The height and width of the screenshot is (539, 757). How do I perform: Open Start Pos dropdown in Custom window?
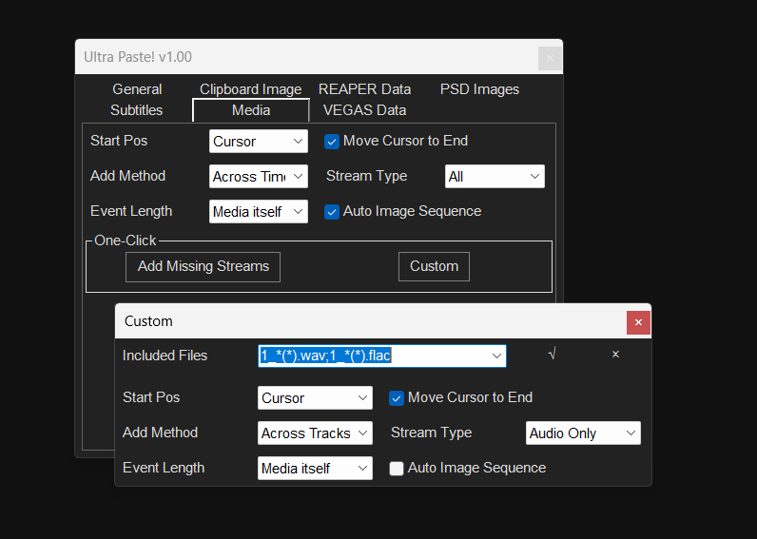pyautogui.click(x=315, y=398)
